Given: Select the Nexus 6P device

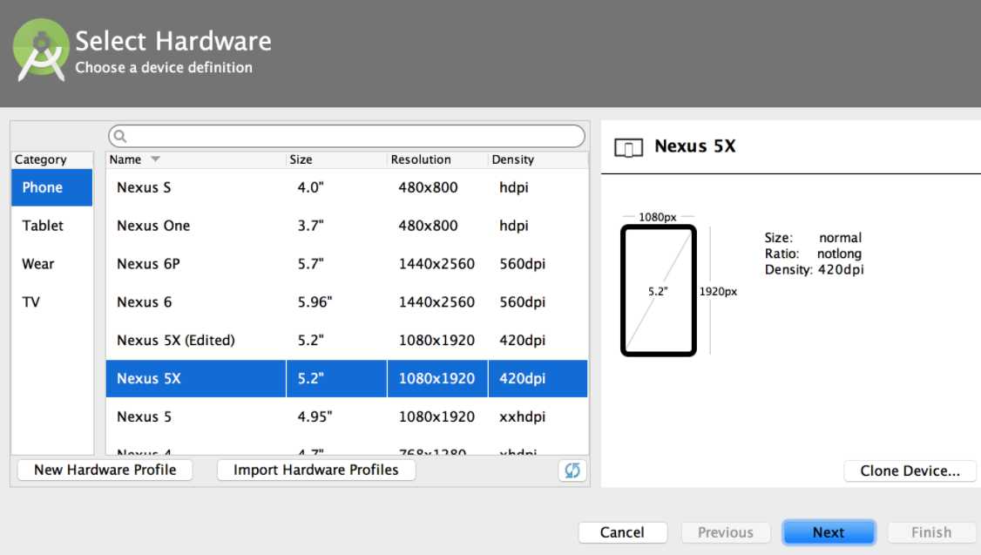Looking at the screenshot, I should [x=347, y=263].
